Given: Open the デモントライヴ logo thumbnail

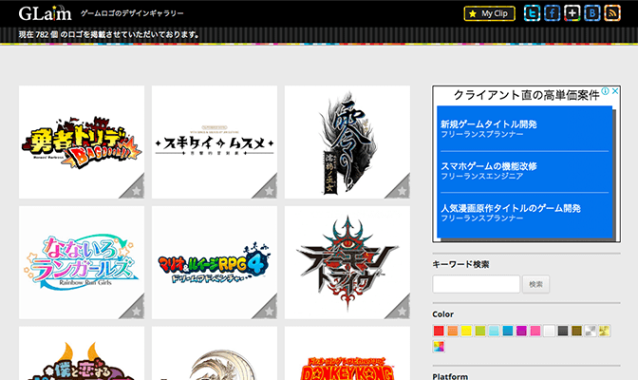Looking at the screenshot, I should coord(347,262).
